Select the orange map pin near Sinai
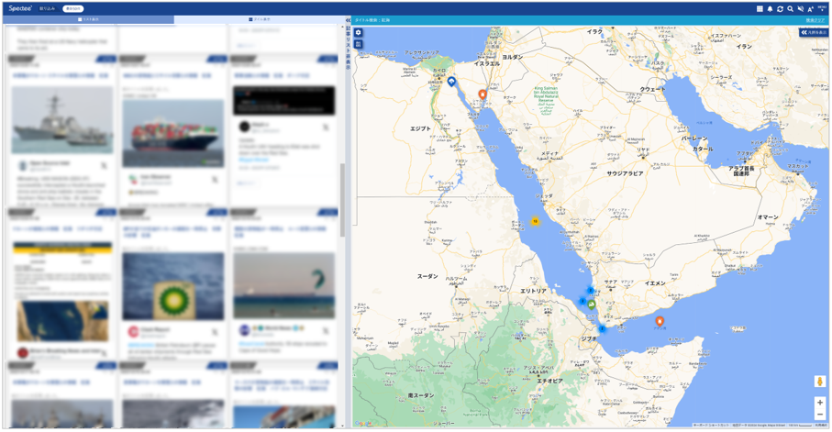This screenshot has height=432, width=832. point(483,94)
